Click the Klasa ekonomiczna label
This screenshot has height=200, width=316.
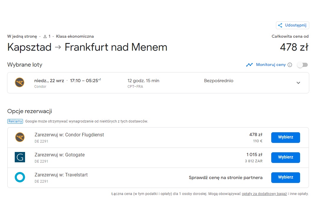click(75, 37)
